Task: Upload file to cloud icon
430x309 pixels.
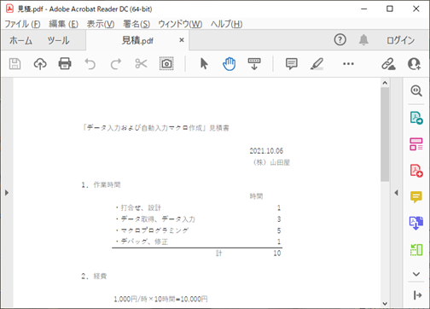Action: (40, 64)
